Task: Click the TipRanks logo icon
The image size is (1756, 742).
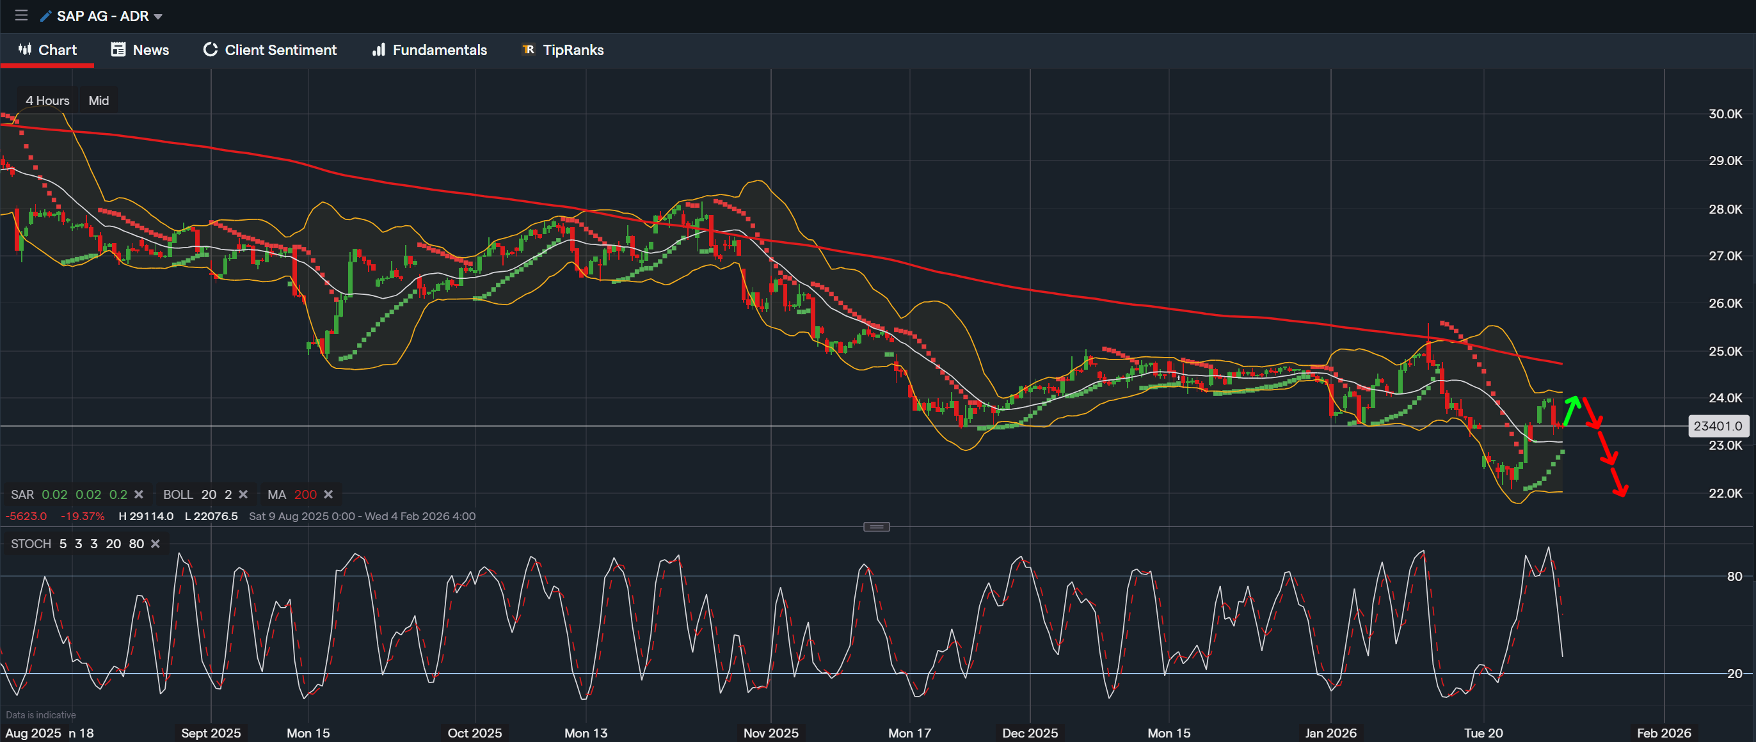Action: 529,49
